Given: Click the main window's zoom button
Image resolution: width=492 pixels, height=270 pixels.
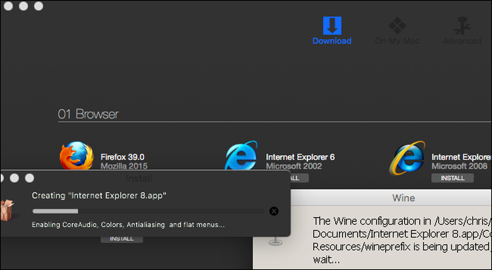Looking at the screenshot, I should click(38, 6).
